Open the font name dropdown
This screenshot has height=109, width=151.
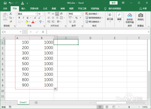click(36, 14)
